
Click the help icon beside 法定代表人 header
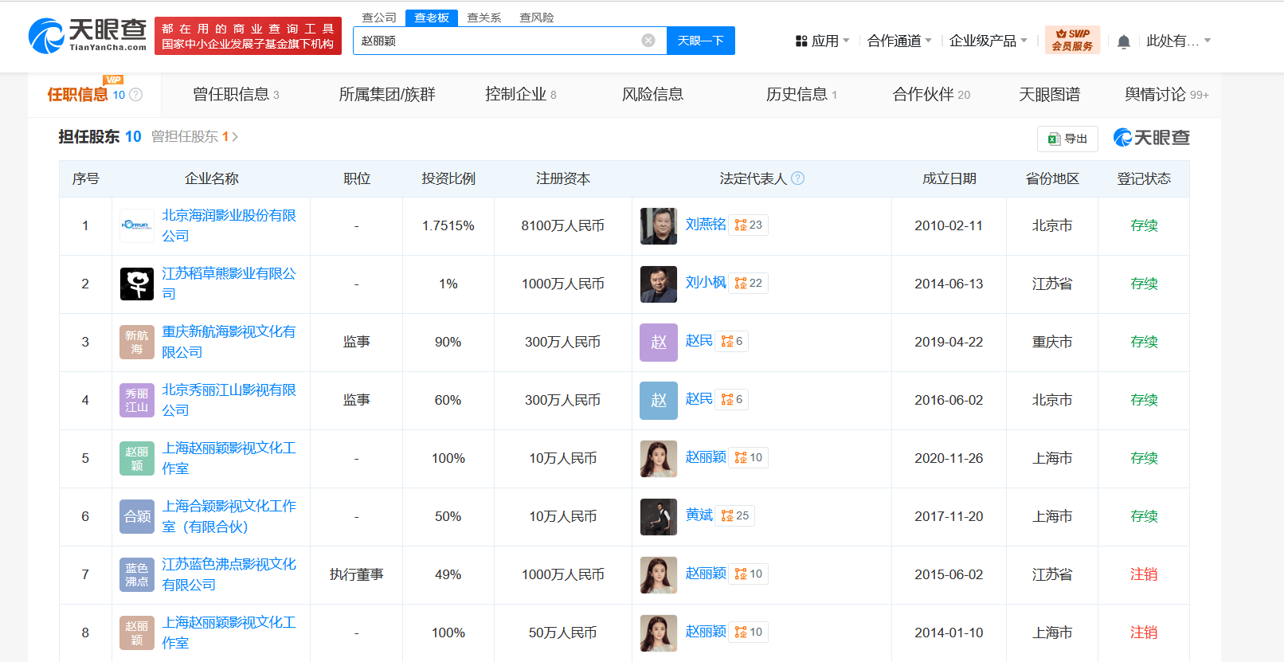click(x=797, y=178)
